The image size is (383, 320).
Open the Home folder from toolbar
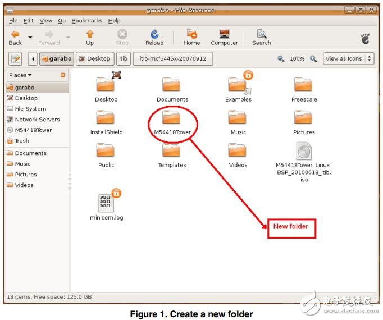(x=191, y=35)
